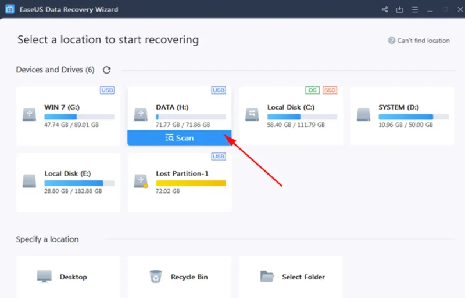Click the Local Disk (C:) drive name
This screenshot has height=298, width=465.
click(291, 107)
